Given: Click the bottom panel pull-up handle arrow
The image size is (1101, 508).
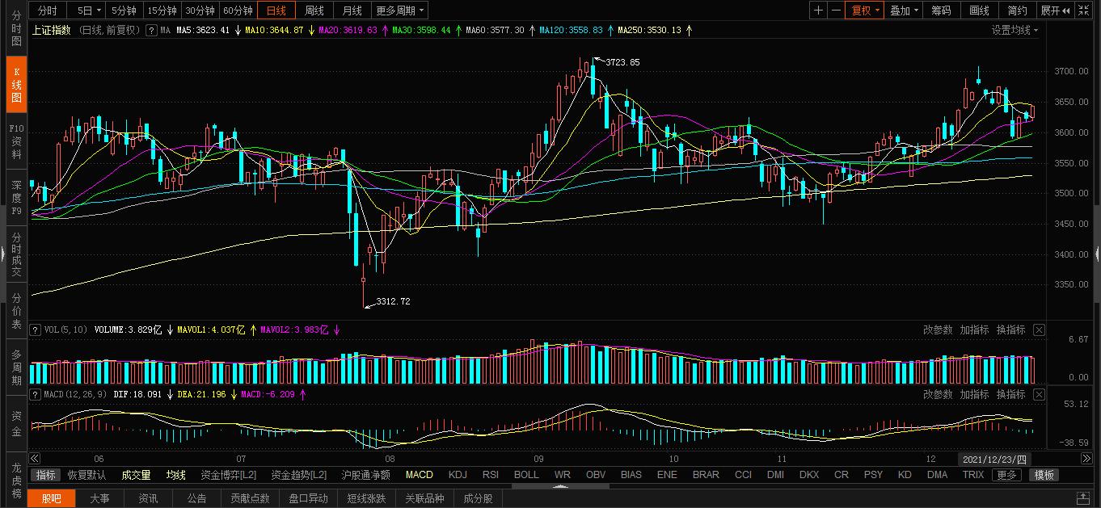Looking at the screenshot, I should pyautogui.click(x=560, y=487).
